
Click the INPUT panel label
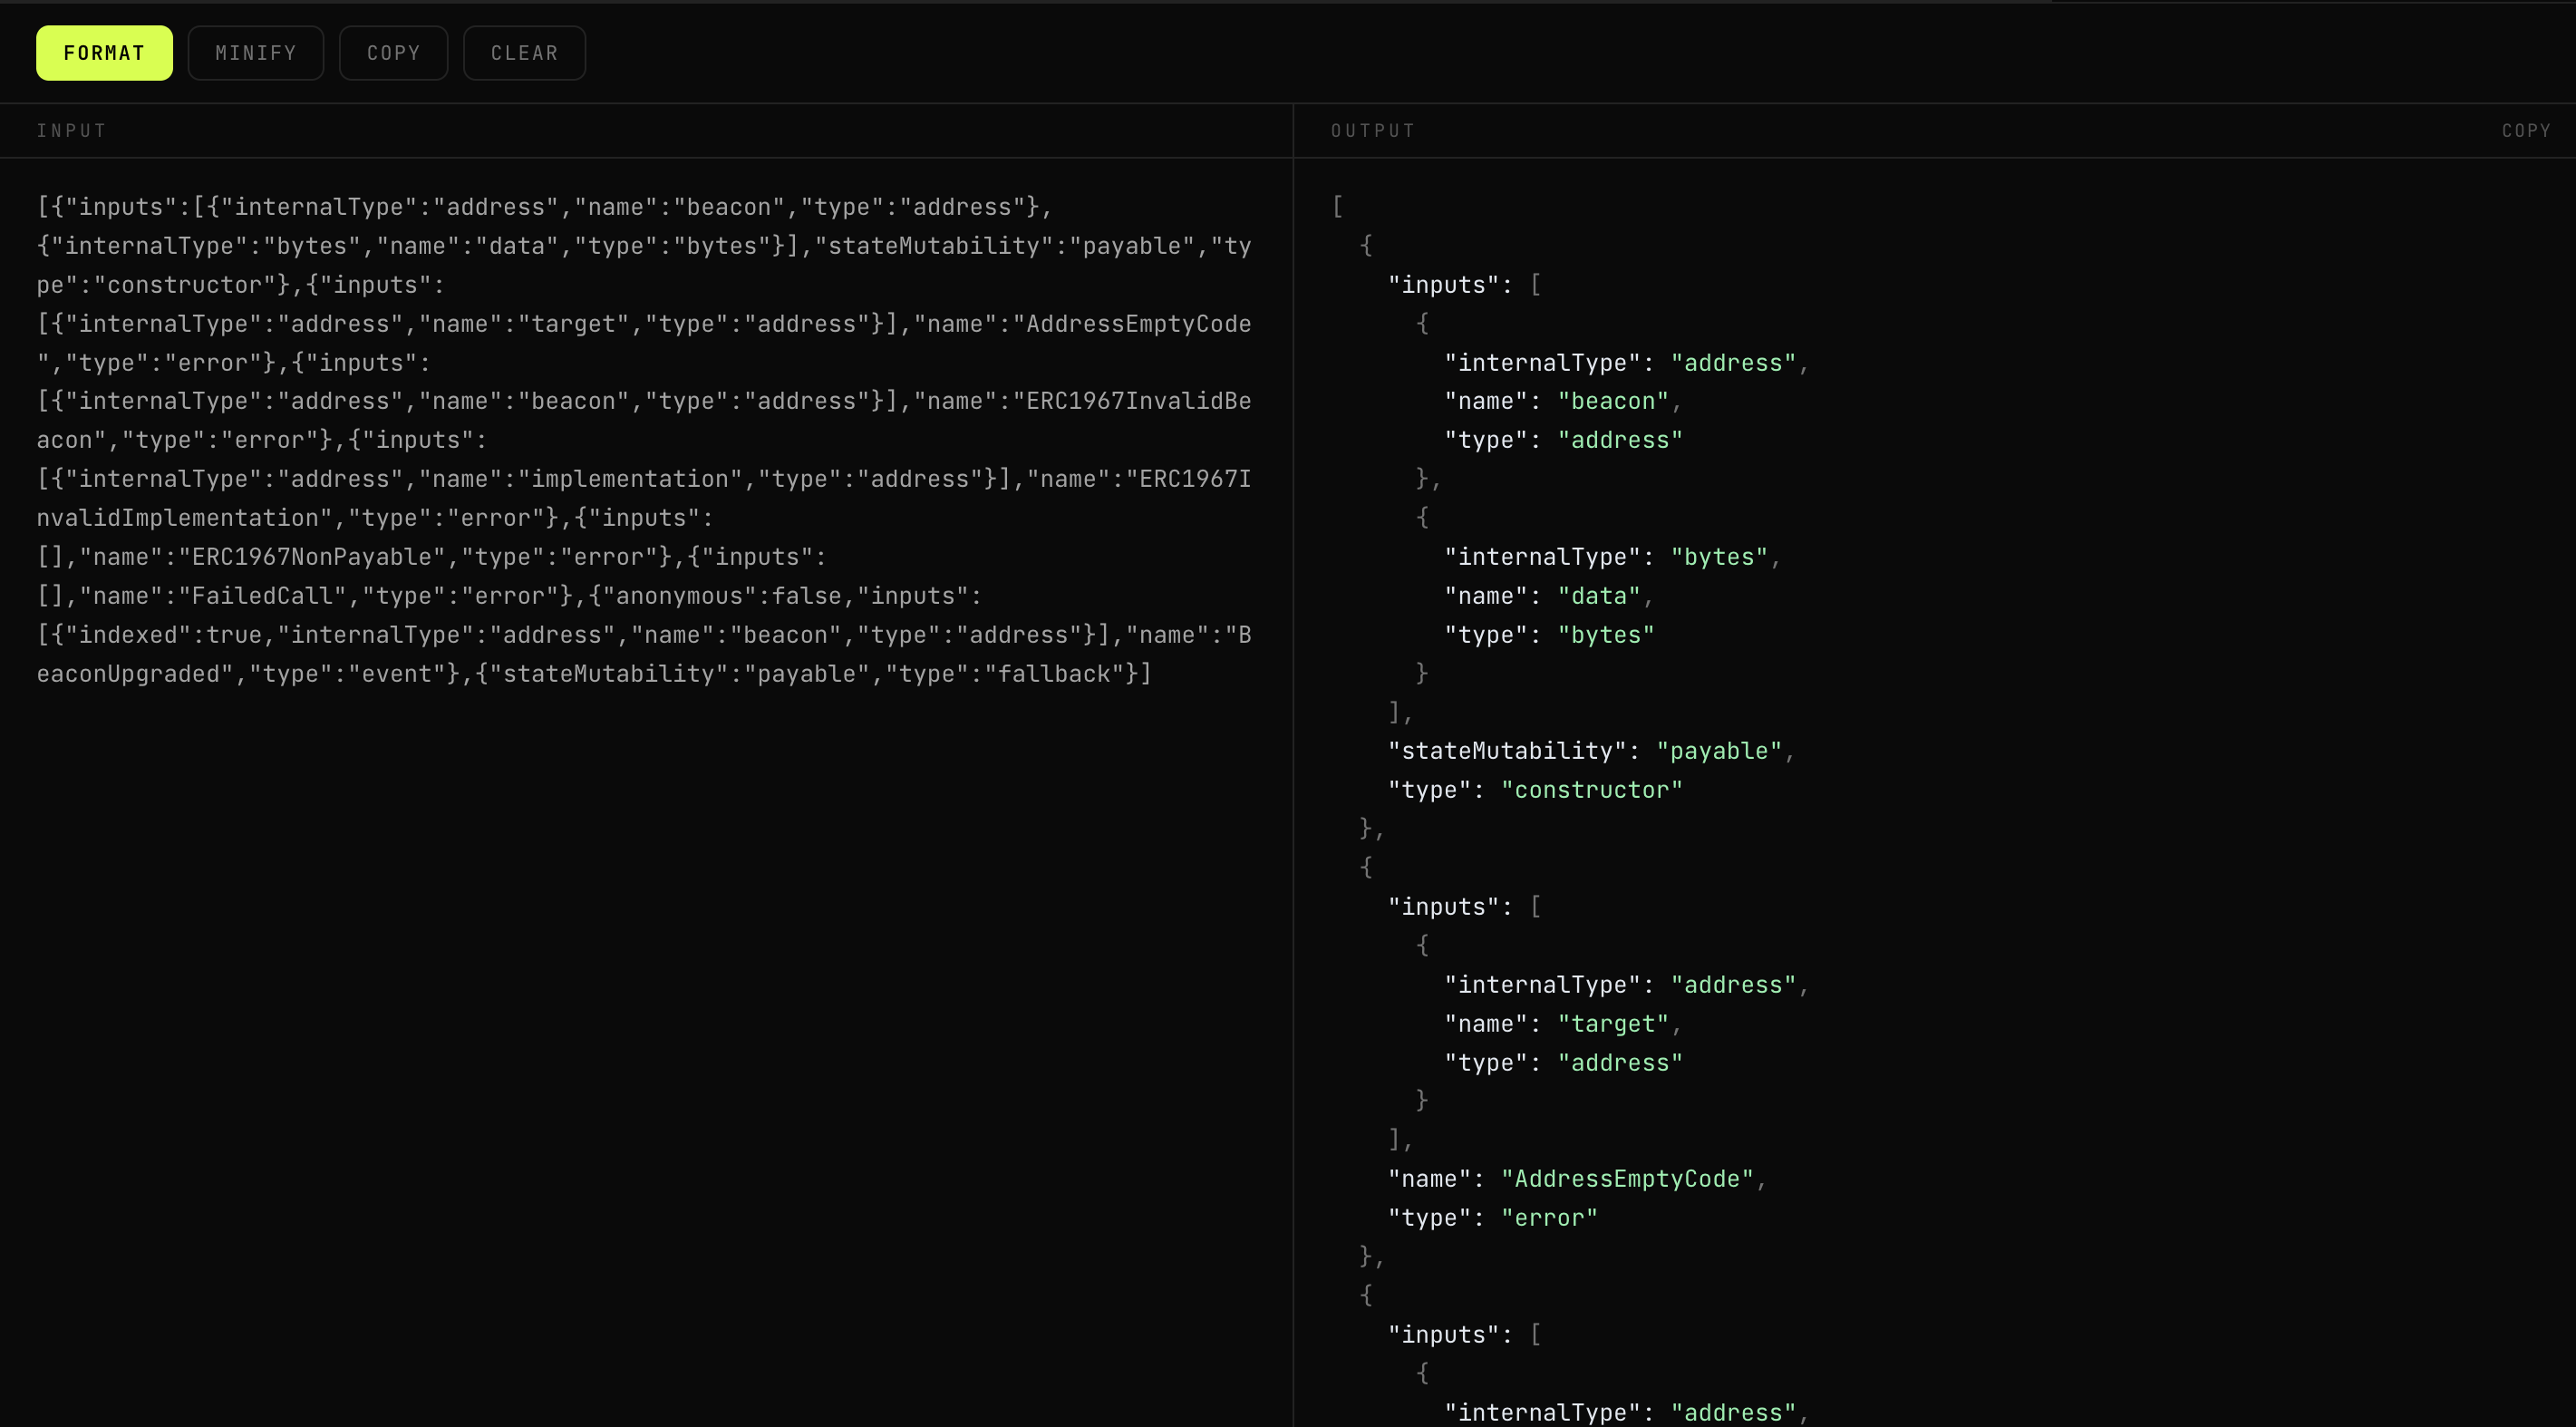[x=71, y=131]
